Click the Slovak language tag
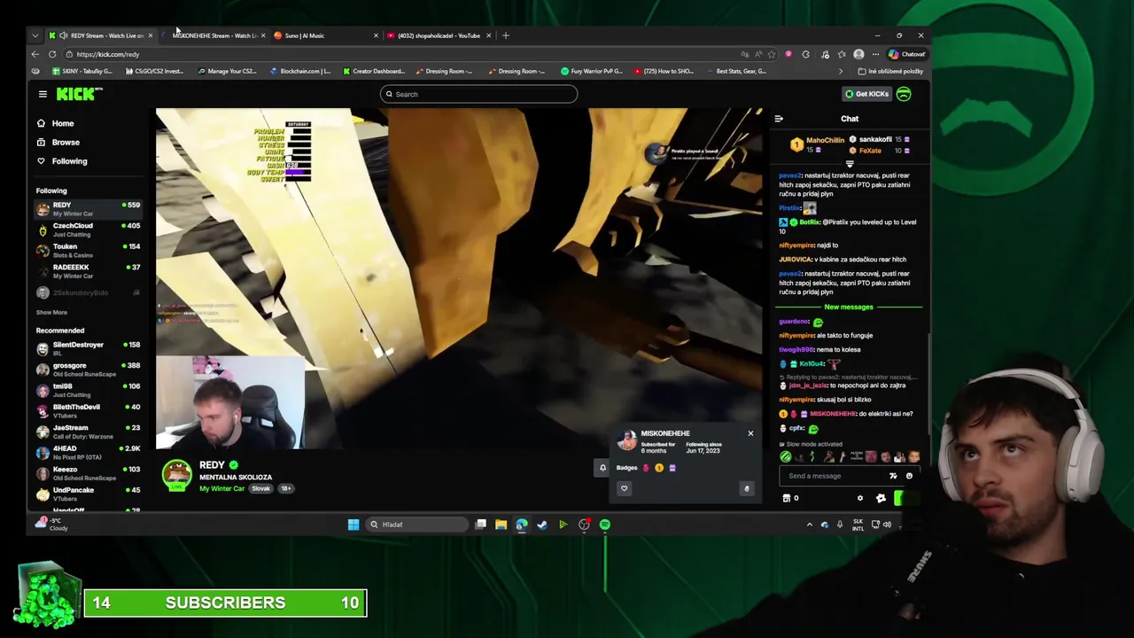 (x=260, y=488)
